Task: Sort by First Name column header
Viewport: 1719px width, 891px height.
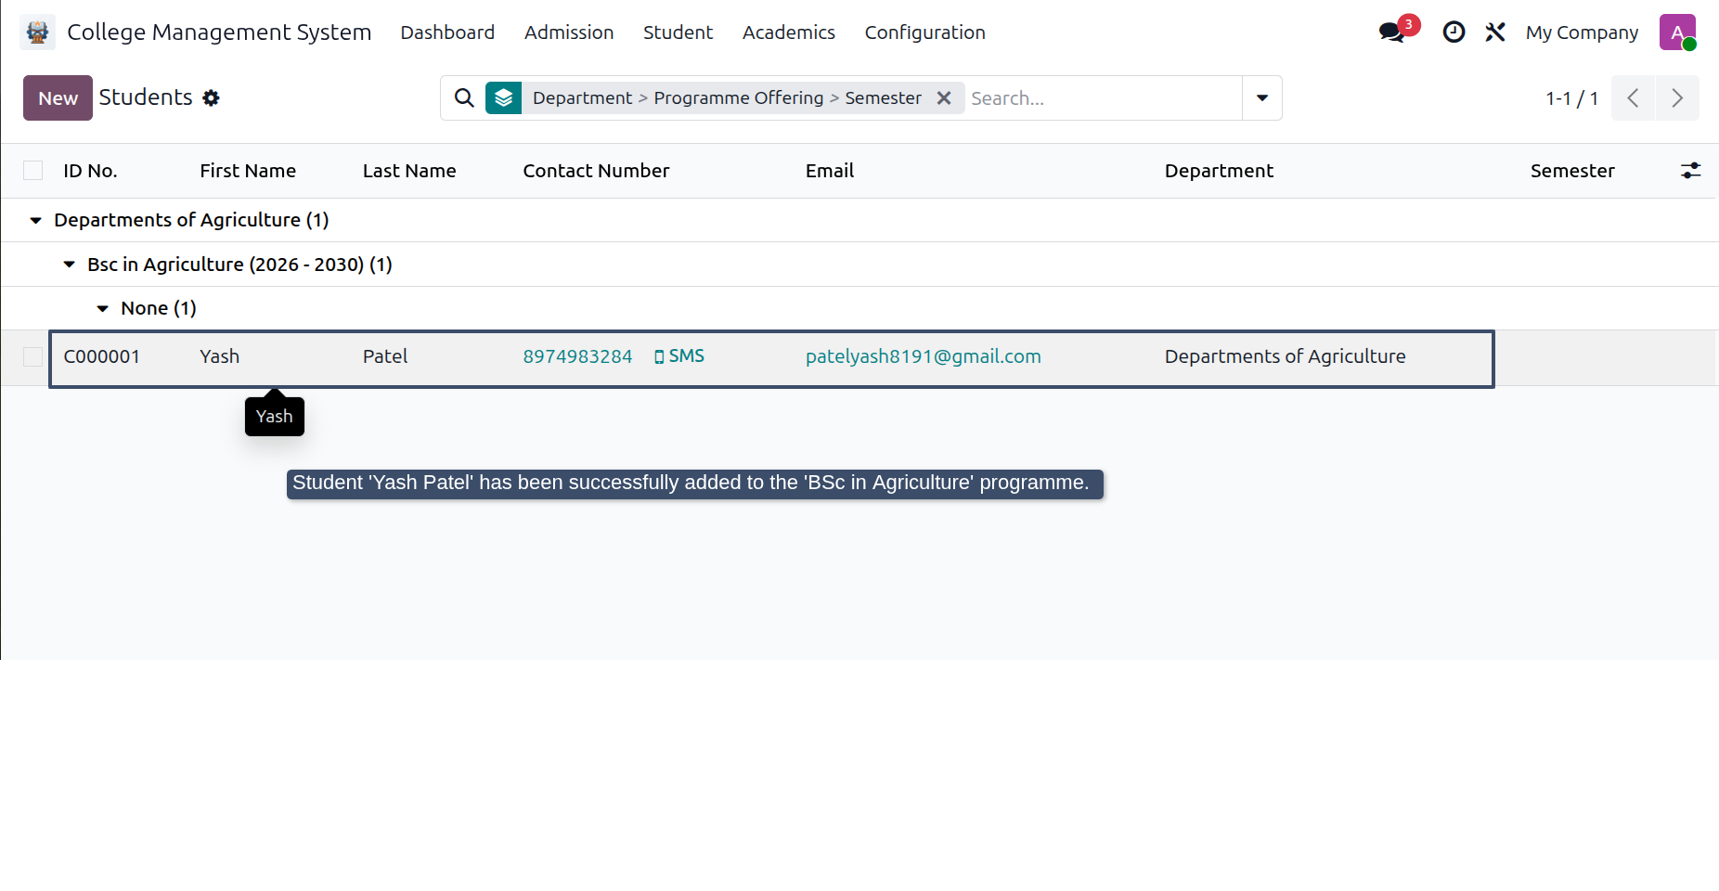Action: pyautogui.click(x=248, y=171)
